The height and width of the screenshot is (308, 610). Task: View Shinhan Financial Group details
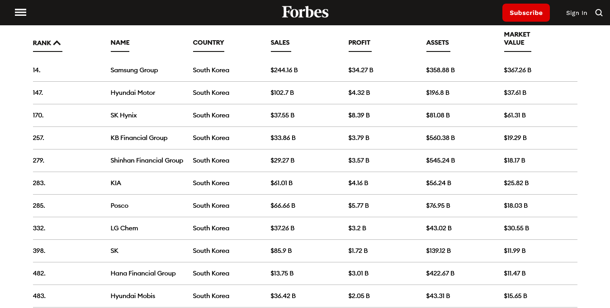pos(147,160)
